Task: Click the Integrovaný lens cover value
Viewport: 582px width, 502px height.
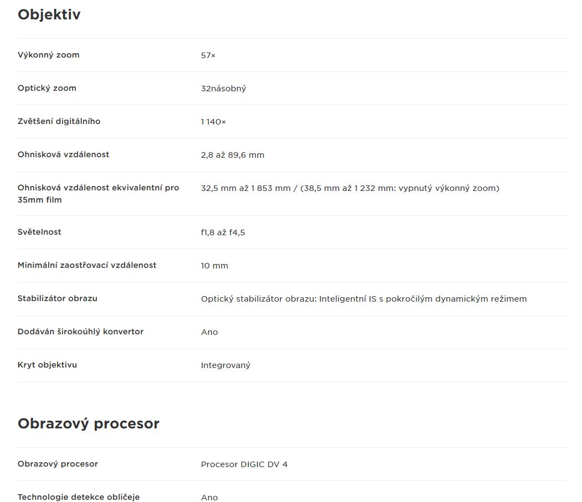Action: tap(226, 365)
